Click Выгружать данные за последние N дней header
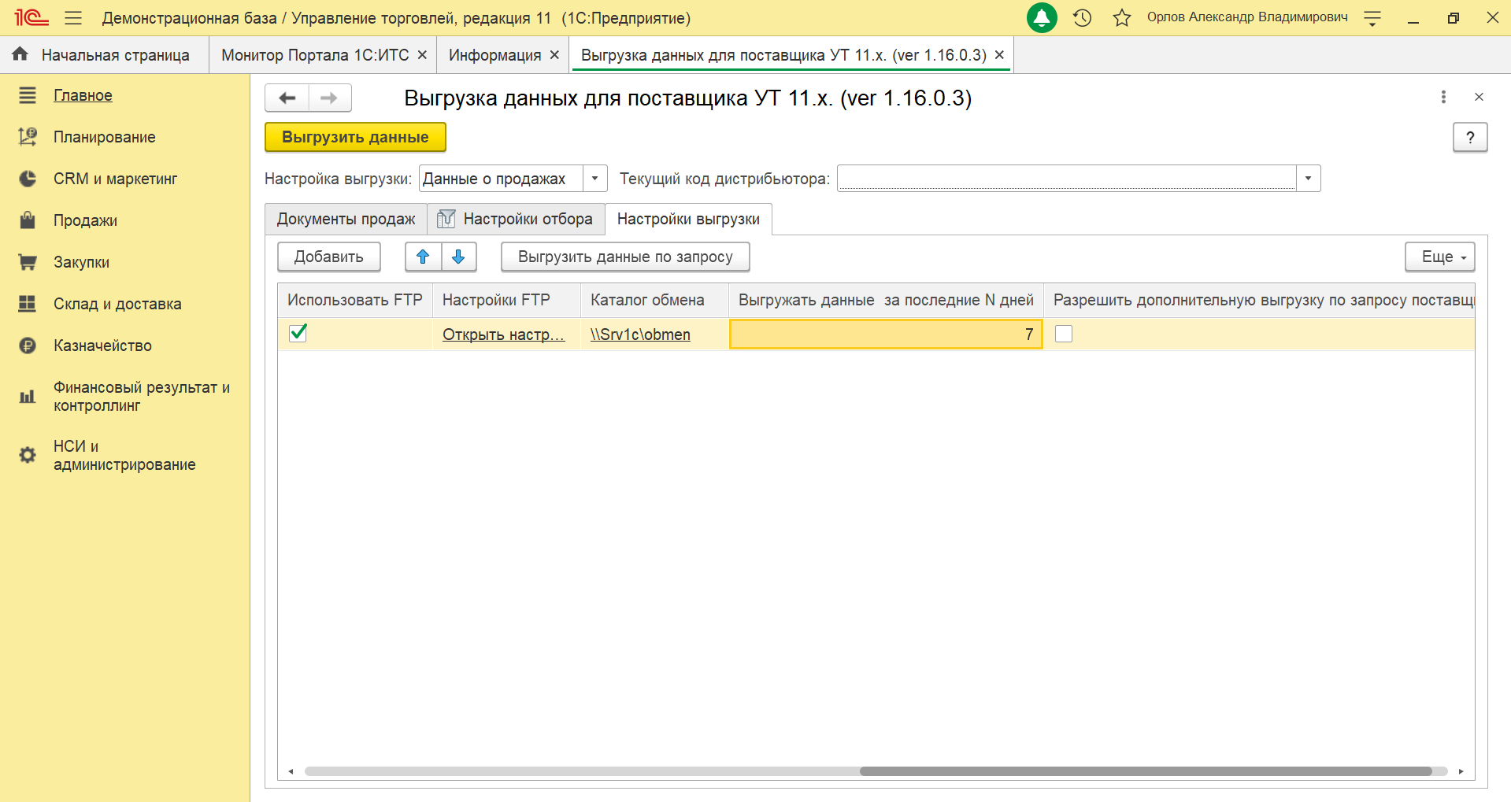 tap(886, 300)
